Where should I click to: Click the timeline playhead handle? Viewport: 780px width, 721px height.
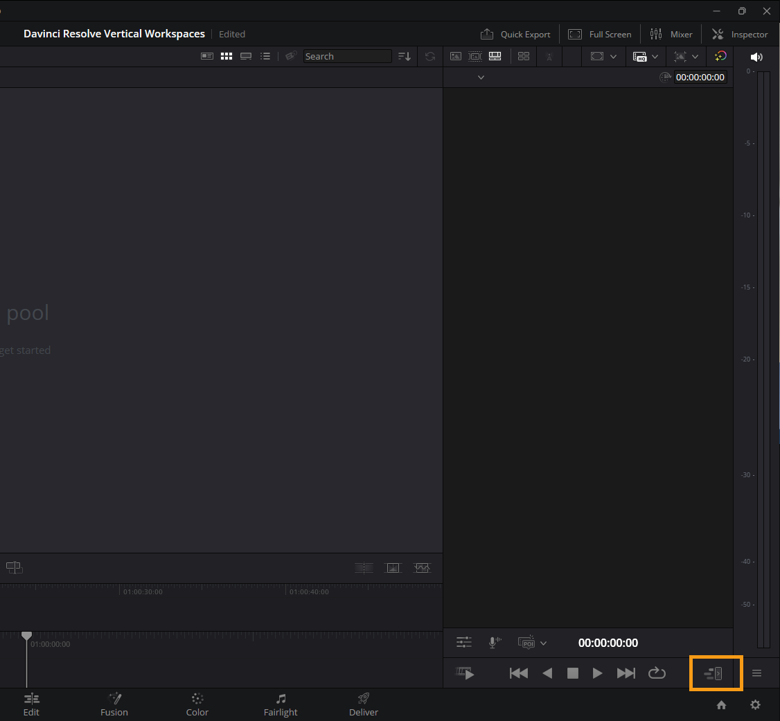coord(27,636)
